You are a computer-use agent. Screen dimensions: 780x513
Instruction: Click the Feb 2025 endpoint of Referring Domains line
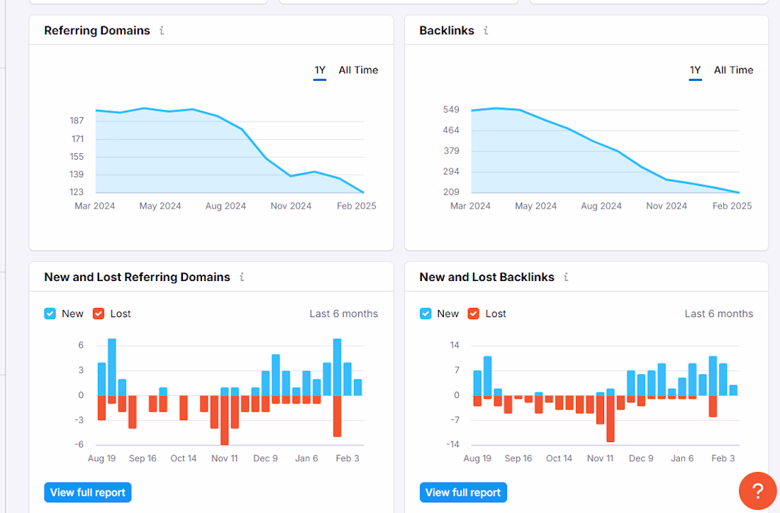click(364, 192)
